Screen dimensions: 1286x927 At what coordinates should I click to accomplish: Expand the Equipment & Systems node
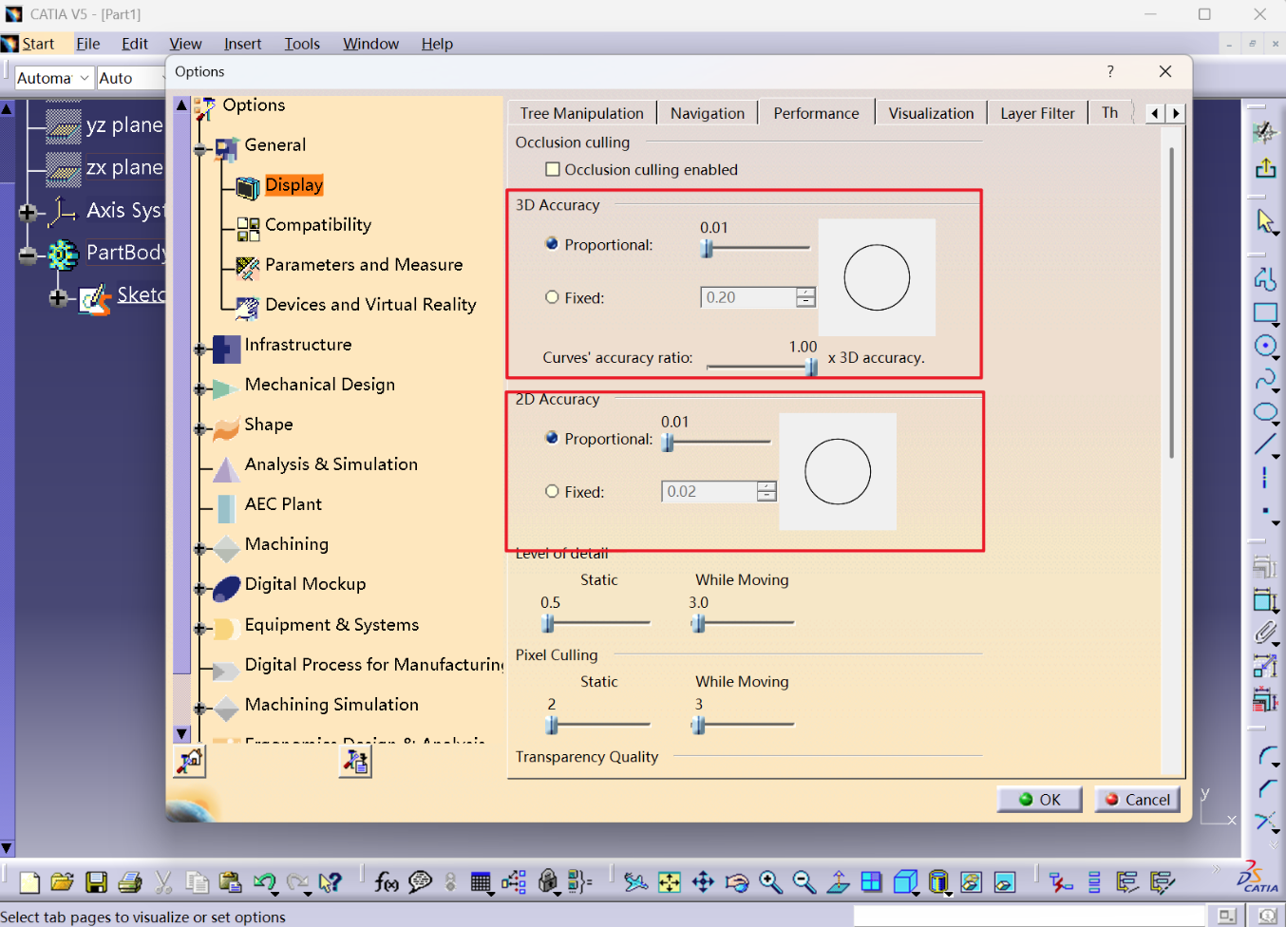point(200,629)
